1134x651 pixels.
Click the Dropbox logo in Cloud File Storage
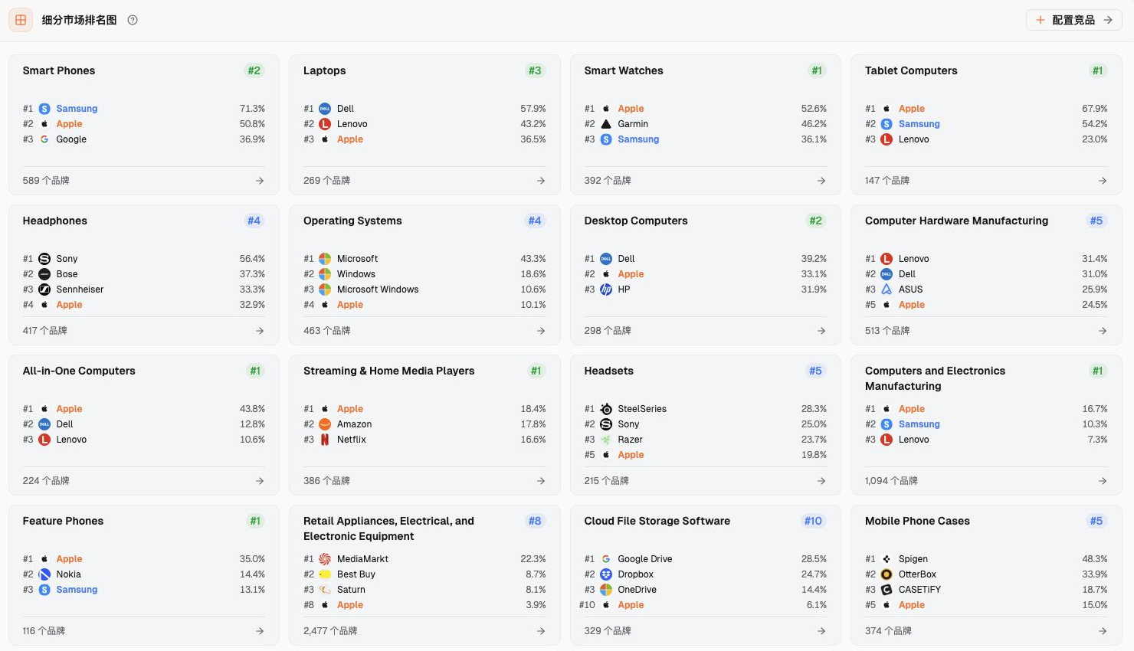[x=606, y=574]
